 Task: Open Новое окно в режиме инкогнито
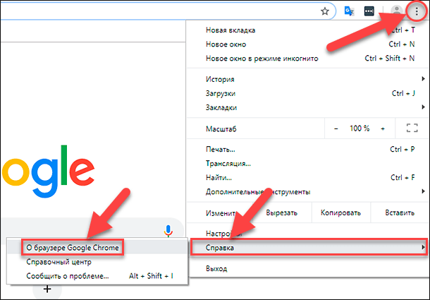tap(307, 59)
